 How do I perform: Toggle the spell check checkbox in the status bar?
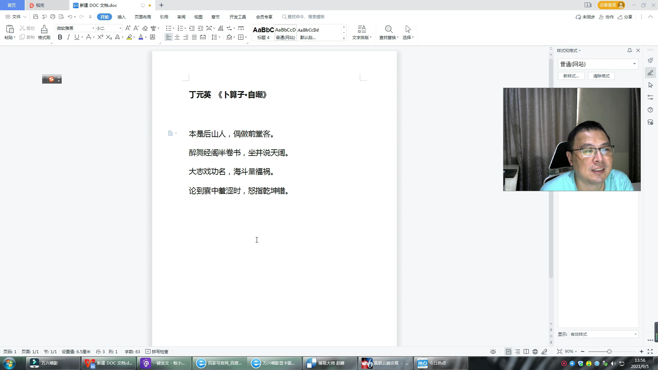pyautogui.click(x=148, y=351)
